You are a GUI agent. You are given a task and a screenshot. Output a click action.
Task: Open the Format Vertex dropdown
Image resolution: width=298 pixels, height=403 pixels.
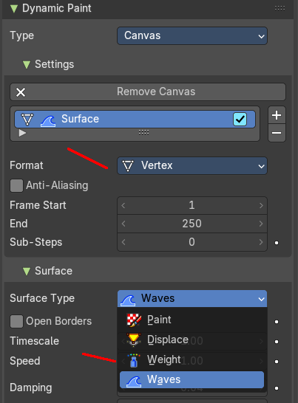pos(192,166)
